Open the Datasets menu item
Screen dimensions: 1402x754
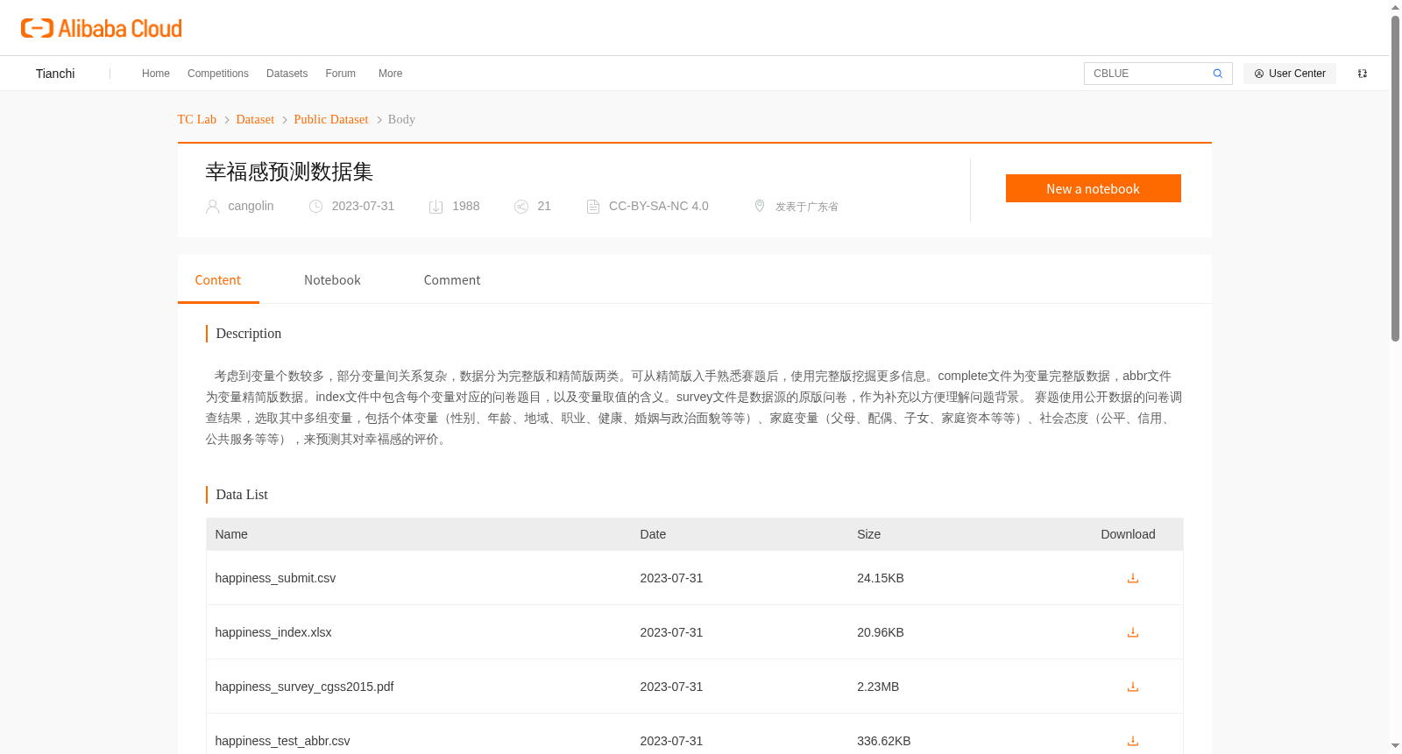pos(287,74)
